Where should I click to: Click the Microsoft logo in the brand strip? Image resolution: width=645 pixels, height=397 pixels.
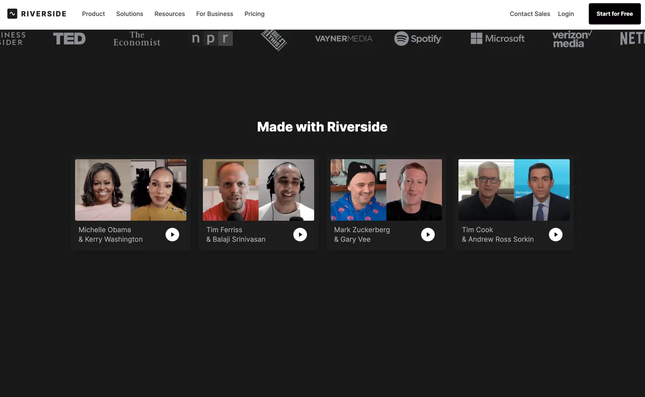[497, 39]
